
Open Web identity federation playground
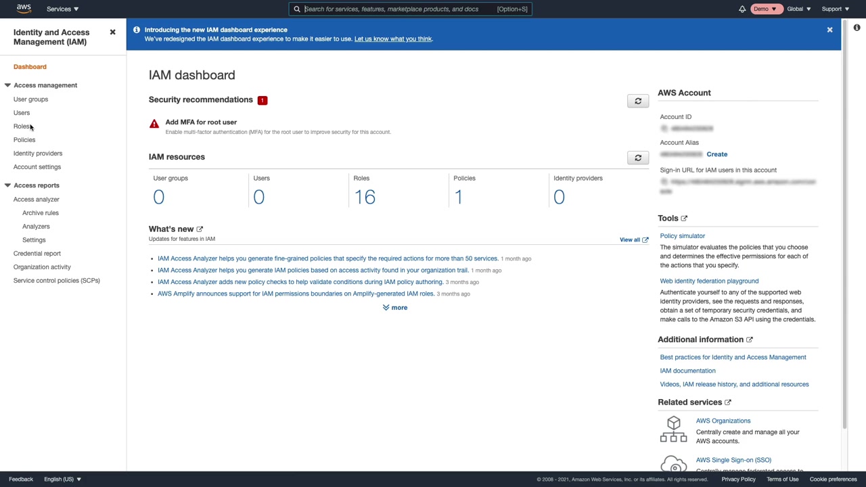[x=710, y=281]
